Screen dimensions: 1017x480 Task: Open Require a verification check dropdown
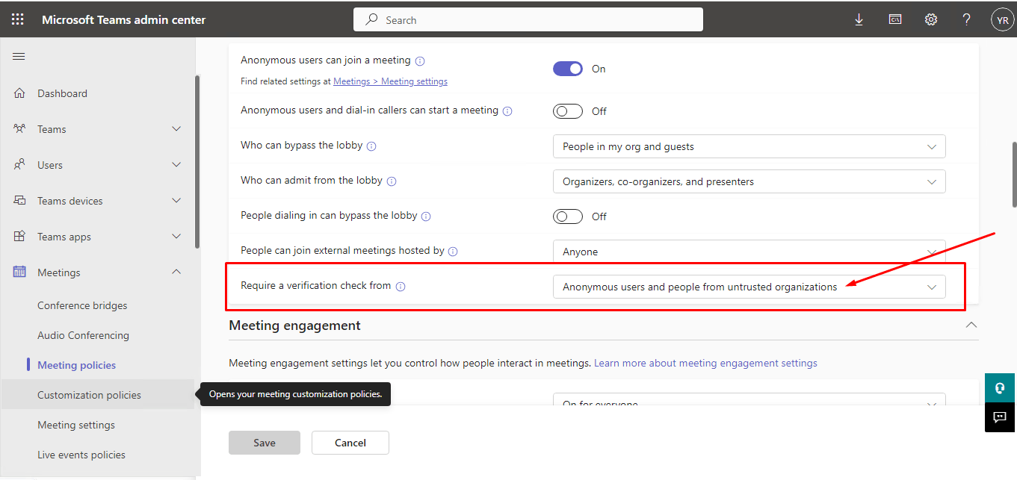pos(749,287)
